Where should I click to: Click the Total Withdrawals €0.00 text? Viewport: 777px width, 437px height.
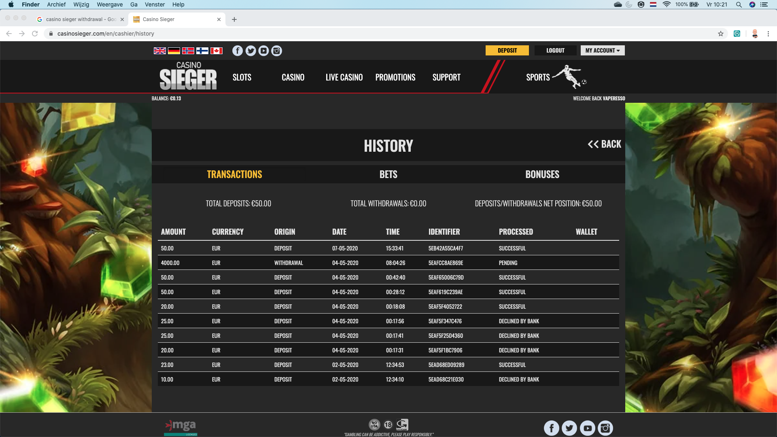[388, 204]
